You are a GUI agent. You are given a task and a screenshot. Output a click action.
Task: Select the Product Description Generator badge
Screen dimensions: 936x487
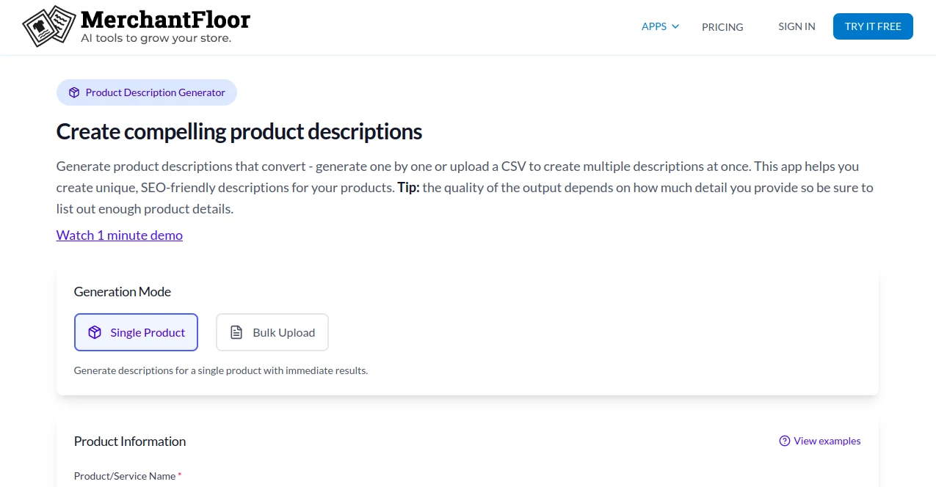[x=146, y=92]
